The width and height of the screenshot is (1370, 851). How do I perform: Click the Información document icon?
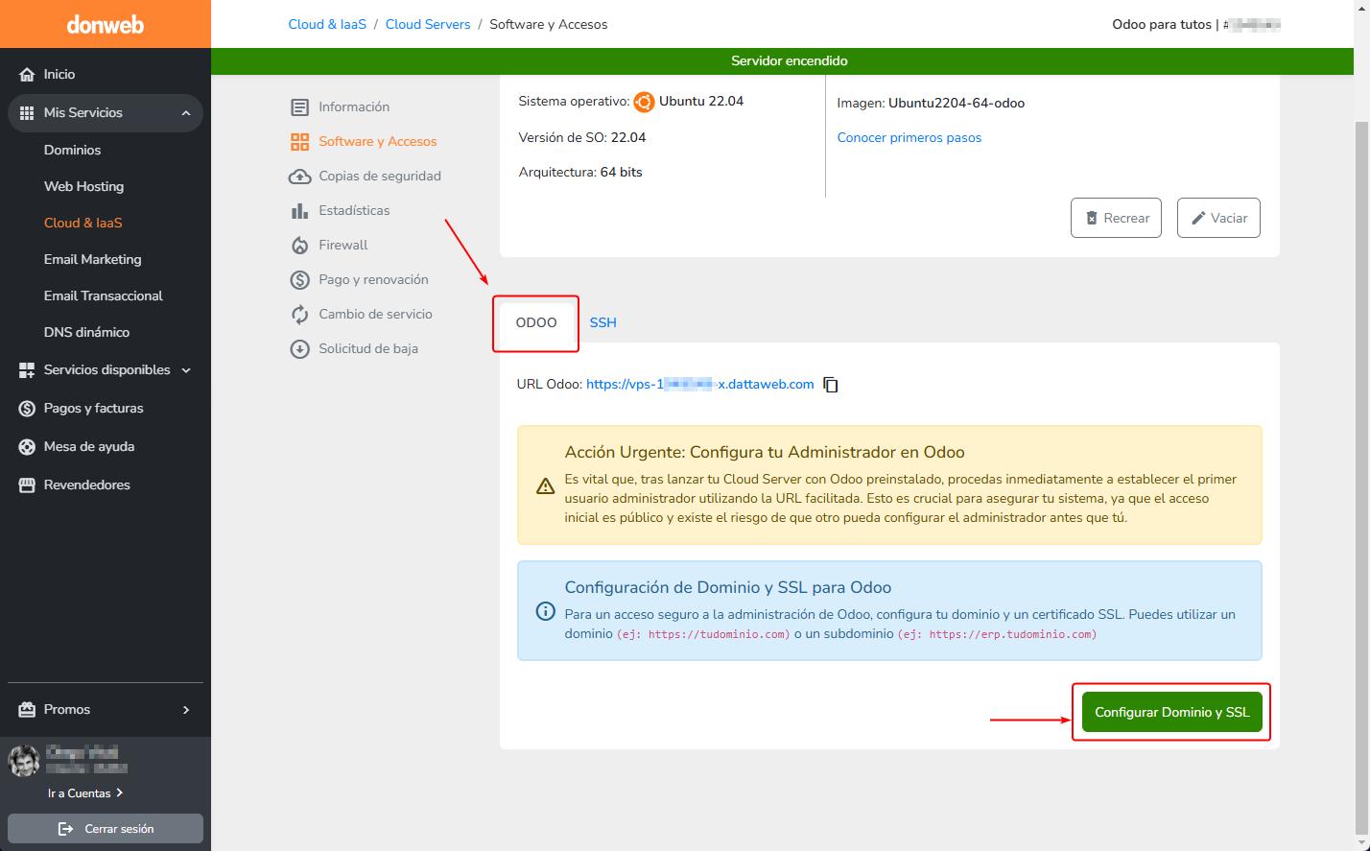300,106
